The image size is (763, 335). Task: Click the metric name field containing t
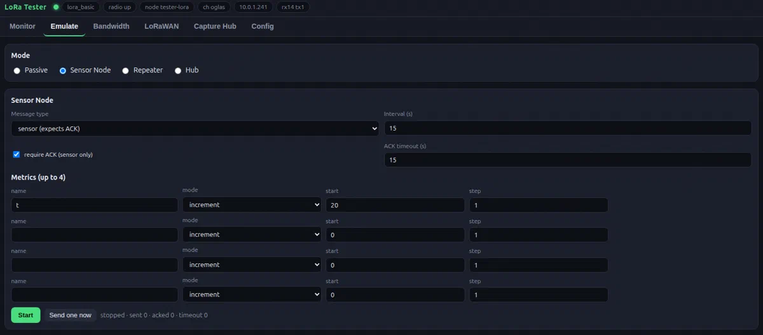95,205
